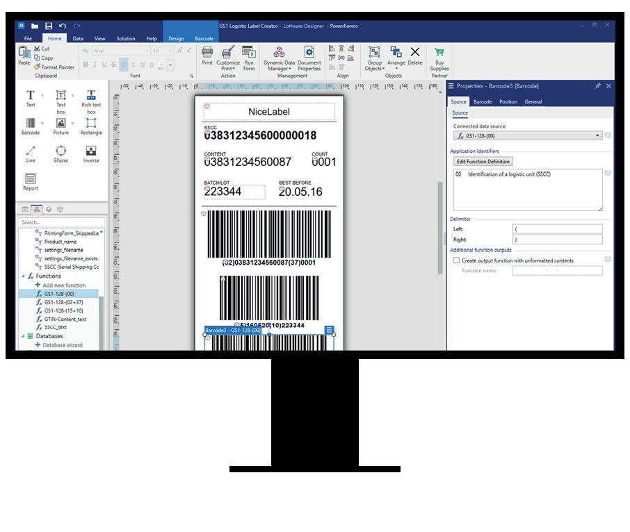Click the Undo arrow icon
Screen dimensions: 630x532
(x=63, y=26)
